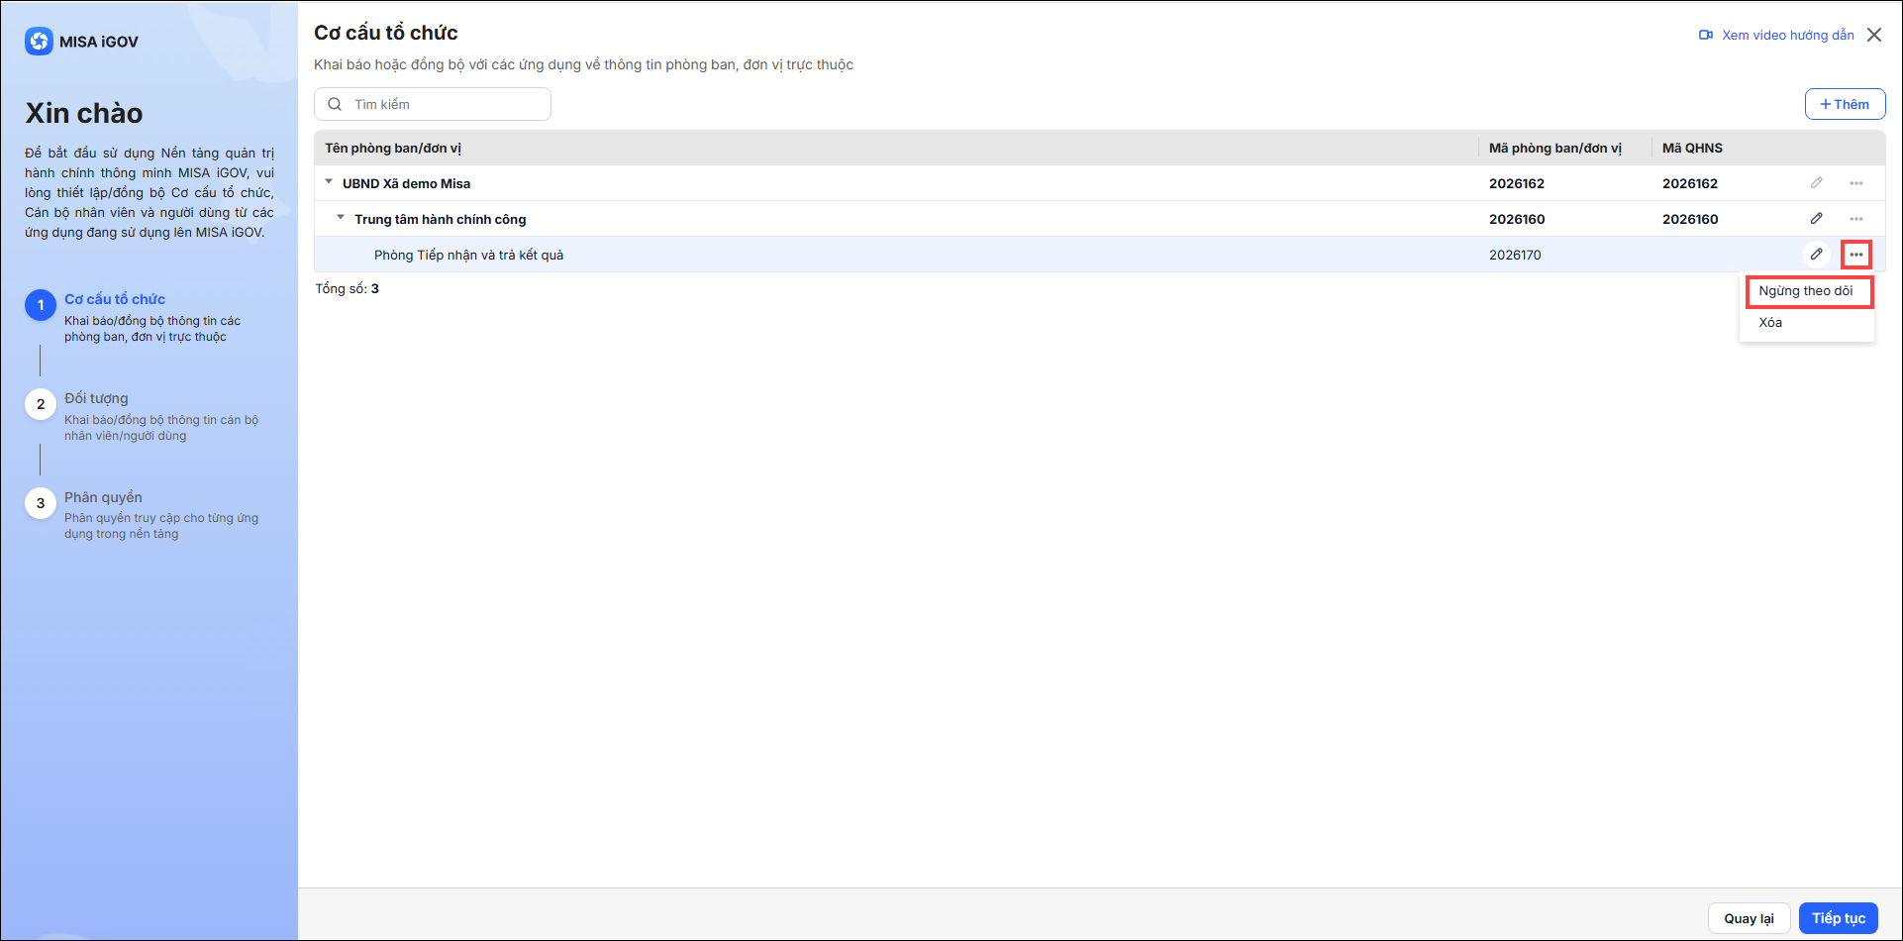Image resolution: width=1903 pixels, height=941 pixels.
Task: Click Mã phòng ban/đơn vị column header
Action: pyautogui.click(x=1554, y=149)
